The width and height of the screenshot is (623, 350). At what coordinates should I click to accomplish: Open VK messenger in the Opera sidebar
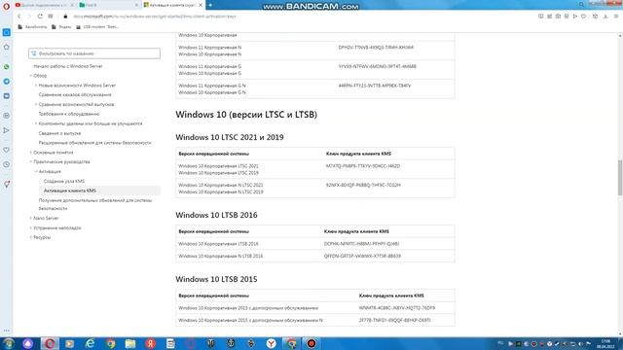coord(7,96)
